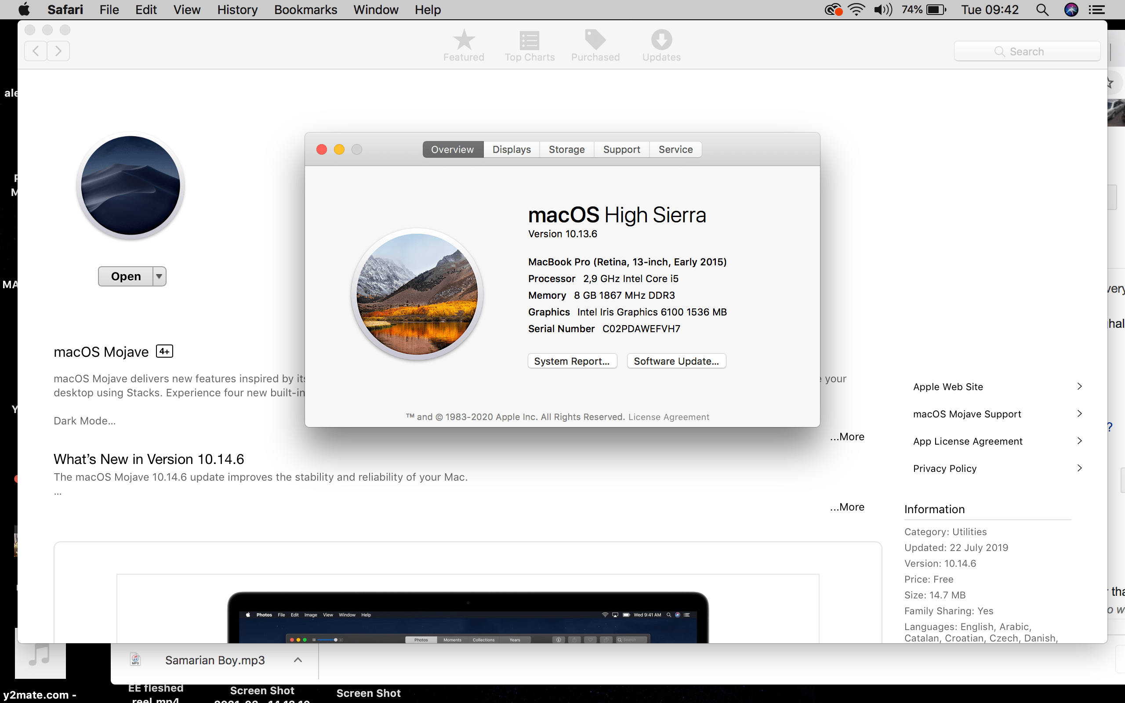
Task: Expand Samarian Boy.mp3 download options chevron
Action: coord(298,660)
